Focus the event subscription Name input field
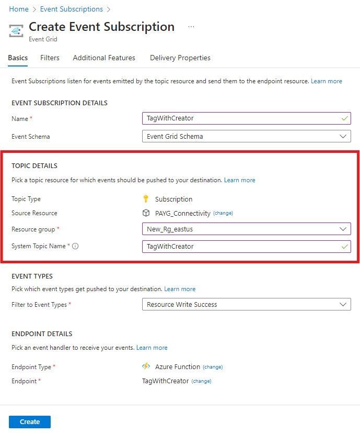Screen dimensions: 360x433 247,118
